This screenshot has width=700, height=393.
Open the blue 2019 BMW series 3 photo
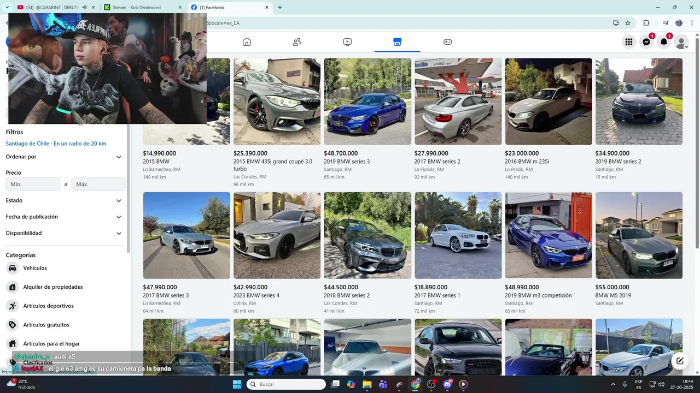(x=367, y=102)
